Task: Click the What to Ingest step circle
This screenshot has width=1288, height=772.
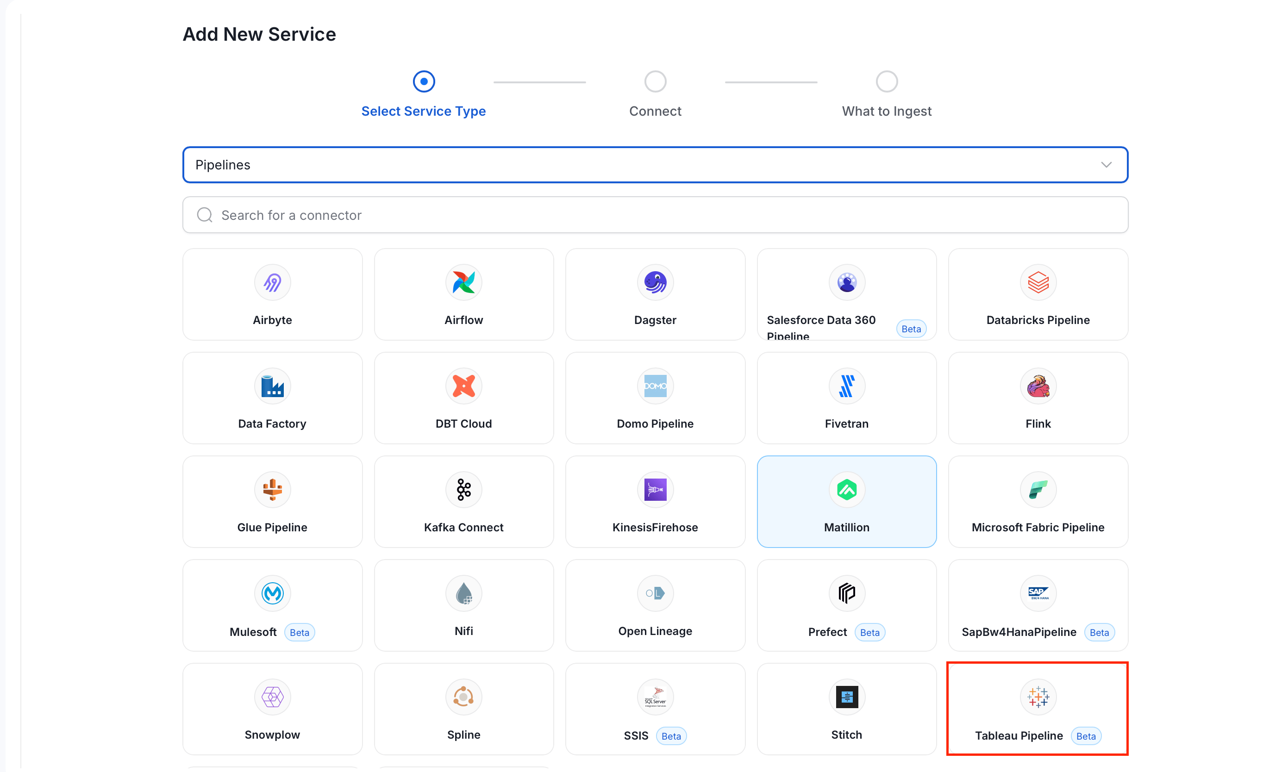Action: pyautogui.click(x=887, y=81)
